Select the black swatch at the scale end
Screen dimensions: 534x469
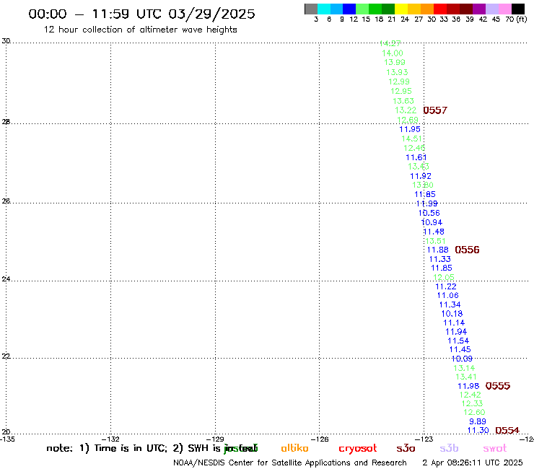pyautogui.click(x=518, y=9)
